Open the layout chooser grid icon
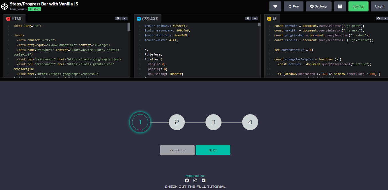Viewport: 388px width, 190px height. [340, 6]
